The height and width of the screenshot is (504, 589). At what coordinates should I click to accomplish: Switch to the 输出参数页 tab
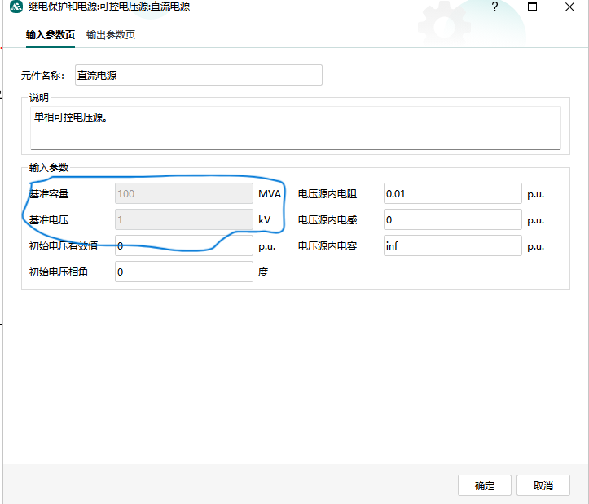[x=111, y=35]
